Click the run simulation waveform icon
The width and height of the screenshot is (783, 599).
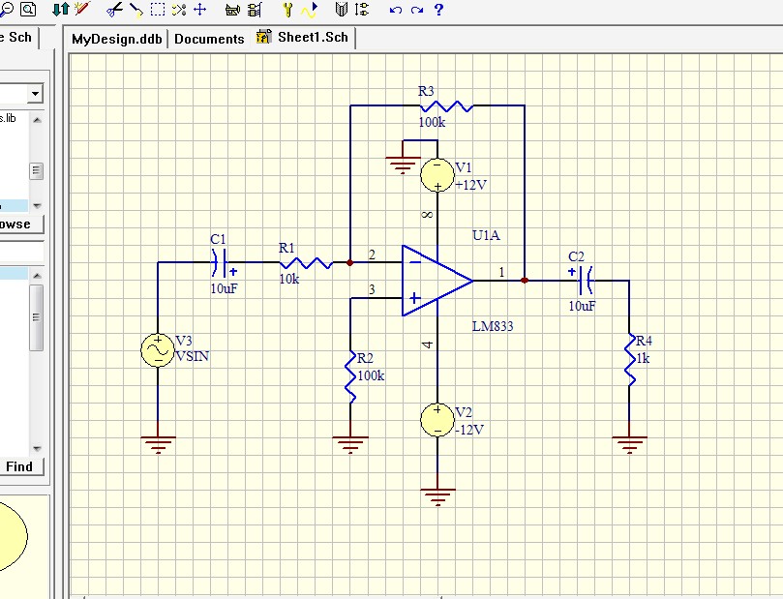[310, 10]
